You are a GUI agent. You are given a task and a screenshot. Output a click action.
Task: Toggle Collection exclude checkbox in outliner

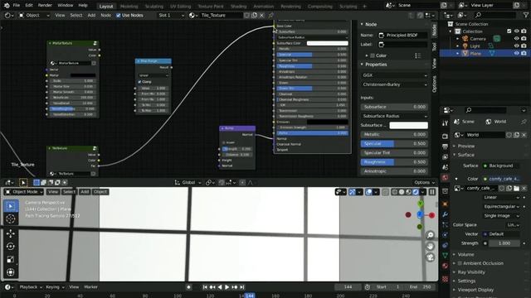point(509,31)
